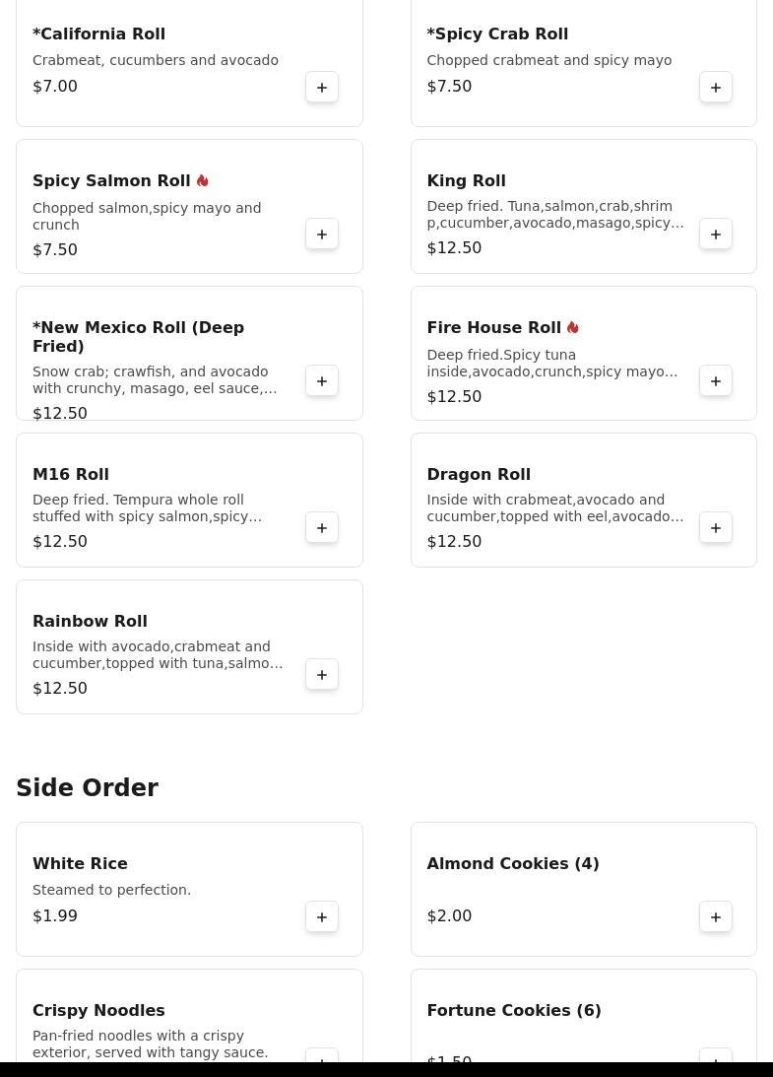Click the Side Order section heading
Viewport: 773px width, 1077px height.
87,788
